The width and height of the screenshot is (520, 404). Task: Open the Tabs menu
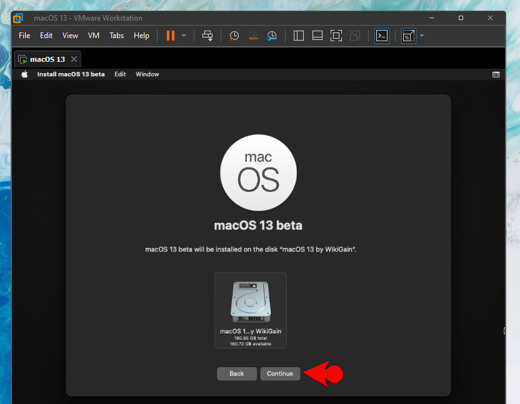[x=116, y=36]
